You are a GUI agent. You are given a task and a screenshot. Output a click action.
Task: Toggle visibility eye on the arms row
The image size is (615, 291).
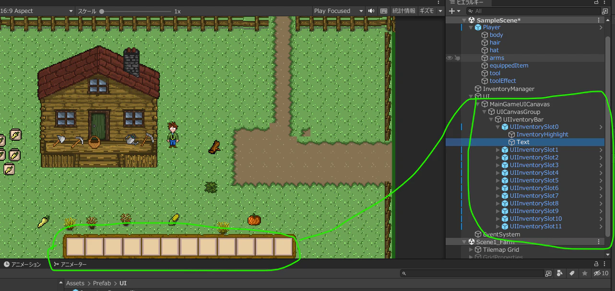pos(449,58)
